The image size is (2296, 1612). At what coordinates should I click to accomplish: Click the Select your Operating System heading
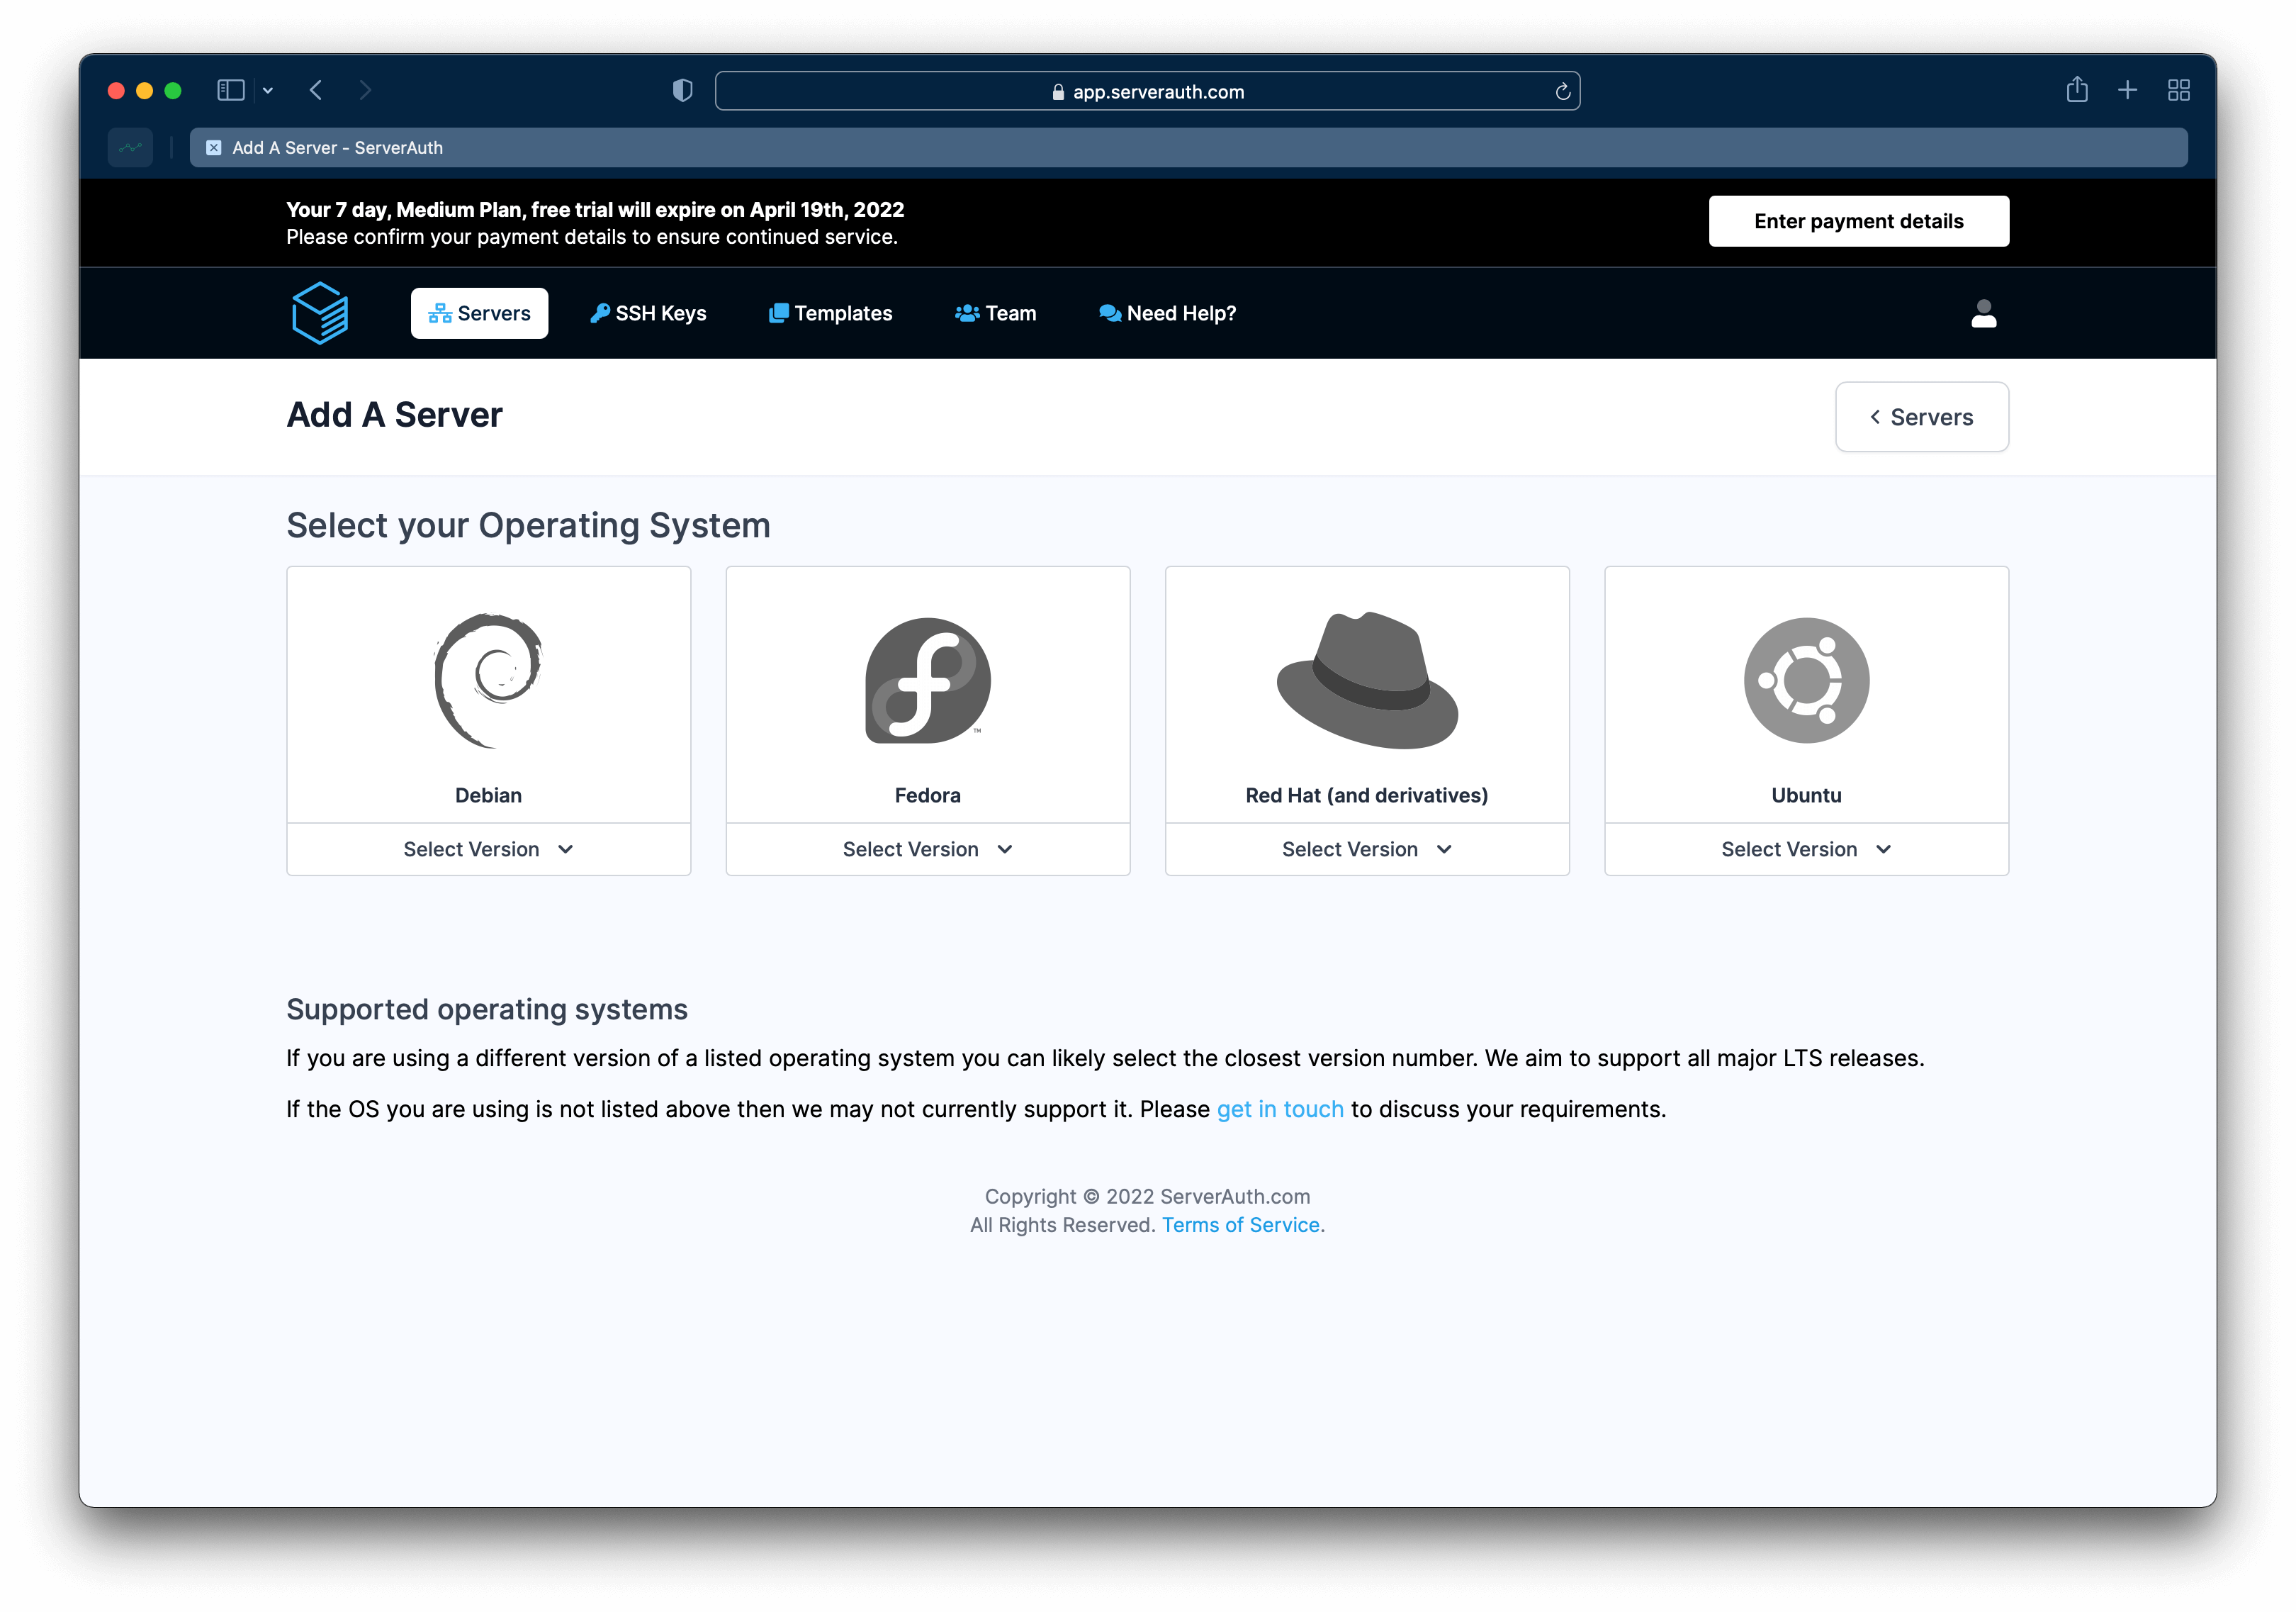coord(528,526)
